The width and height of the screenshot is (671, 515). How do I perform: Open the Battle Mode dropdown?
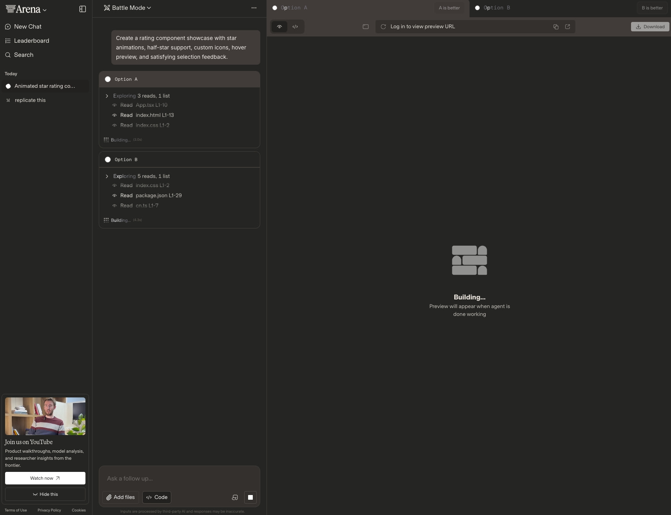click(x=127, y=8)
